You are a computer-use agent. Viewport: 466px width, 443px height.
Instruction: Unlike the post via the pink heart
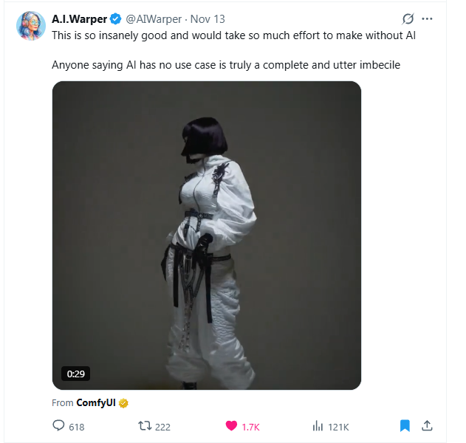[x=231, y=426]
